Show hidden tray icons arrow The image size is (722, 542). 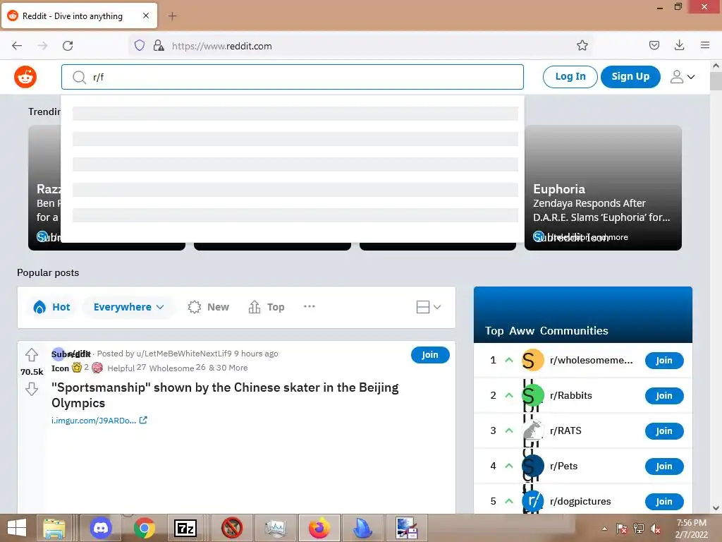click(x=604, y=529)
